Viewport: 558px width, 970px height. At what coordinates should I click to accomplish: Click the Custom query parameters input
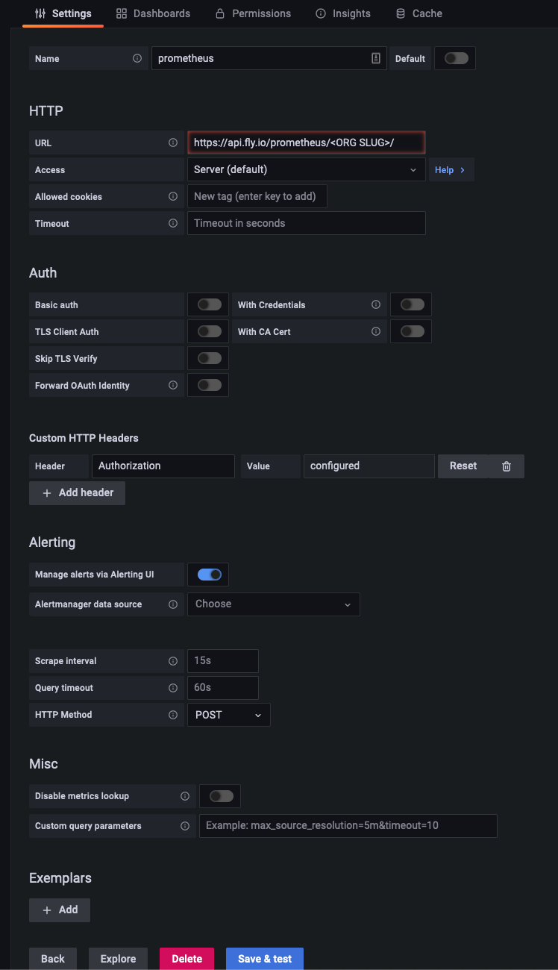pos(348,826)
